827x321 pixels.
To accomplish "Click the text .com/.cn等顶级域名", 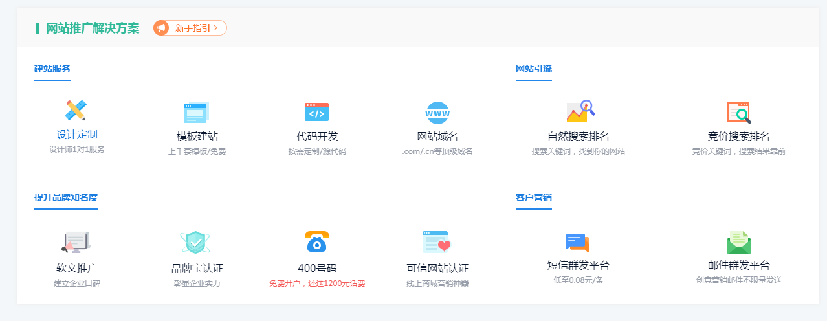I will 437,151.
